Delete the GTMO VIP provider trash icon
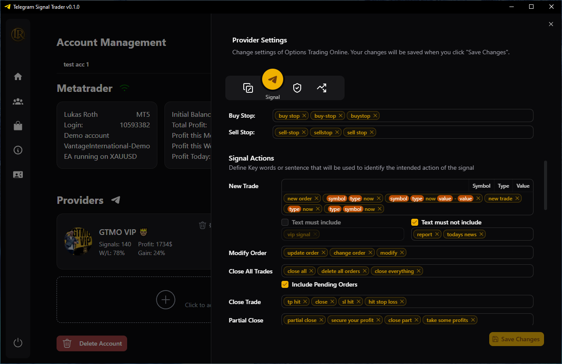 pos(203,225)
